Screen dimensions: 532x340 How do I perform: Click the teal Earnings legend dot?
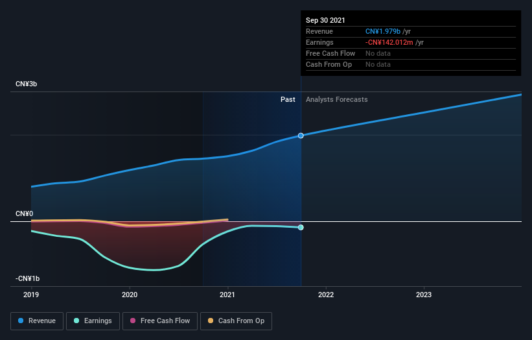[76, 321]
